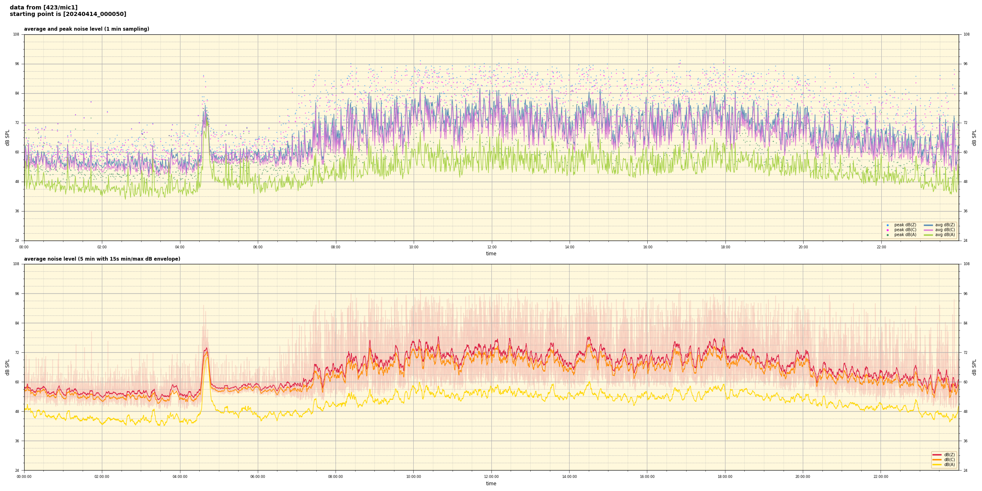
Task: Click the yellow dB(A) spike peak near 04:40 in bottom chart
Action: pyautogui.click(x=206, y=357)
